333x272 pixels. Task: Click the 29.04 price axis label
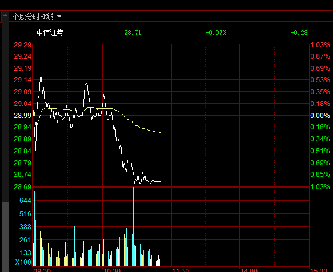22,104
